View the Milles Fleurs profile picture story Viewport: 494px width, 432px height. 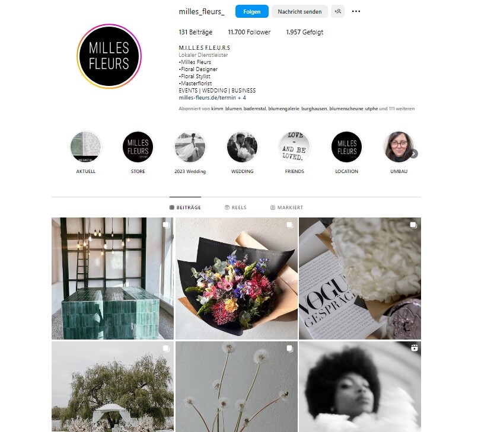[109, 56]
